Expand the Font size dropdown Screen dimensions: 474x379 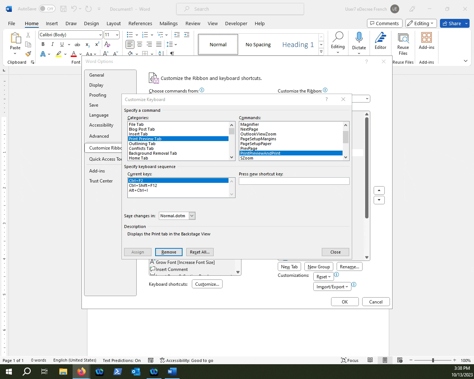click(x=117, y=35)
